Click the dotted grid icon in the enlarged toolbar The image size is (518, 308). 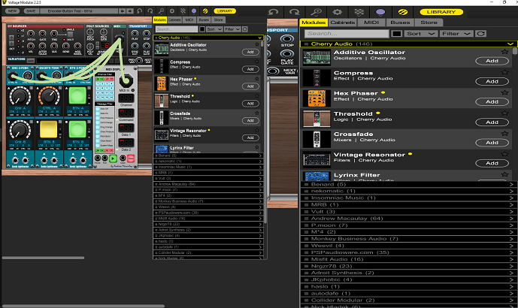click(359, 12)
